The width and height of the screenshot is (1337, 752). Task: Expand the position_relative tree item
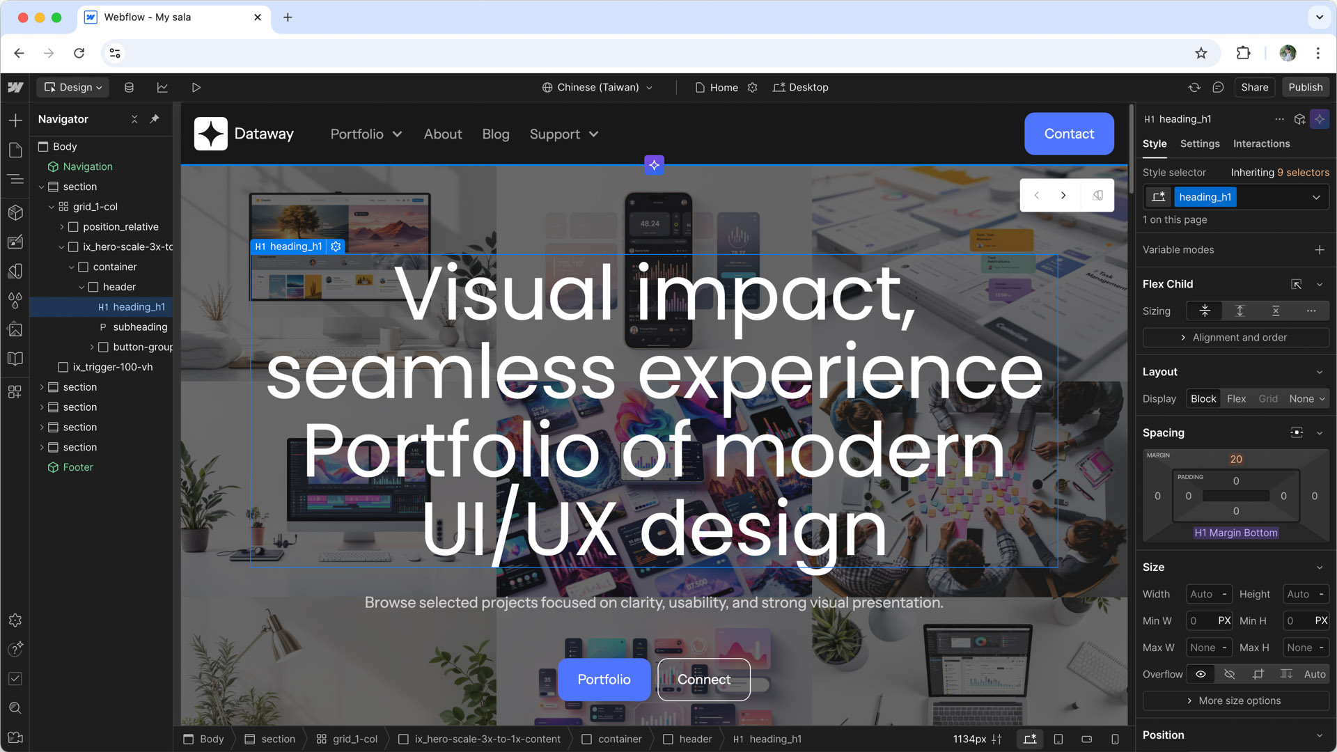click(x=62, y=227)
